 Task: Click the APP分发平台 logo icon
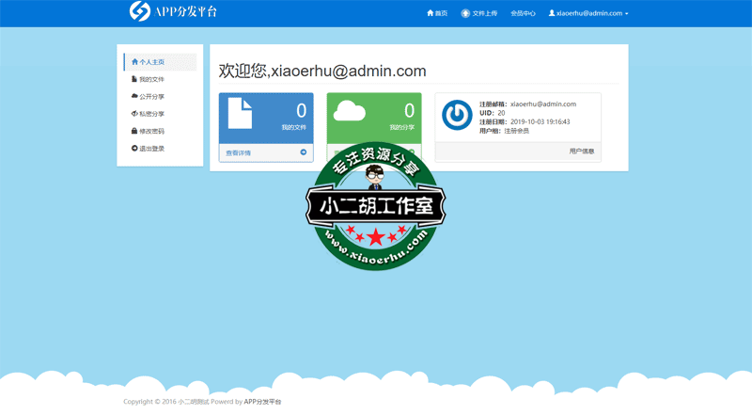pos(140,12)
